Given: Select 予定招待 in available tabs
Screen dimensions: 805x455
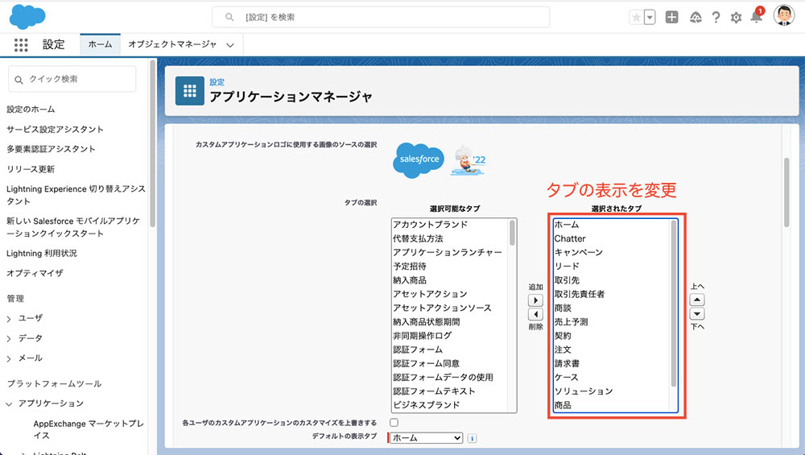Looking at the screenshot, I should [x=410, y=266].
